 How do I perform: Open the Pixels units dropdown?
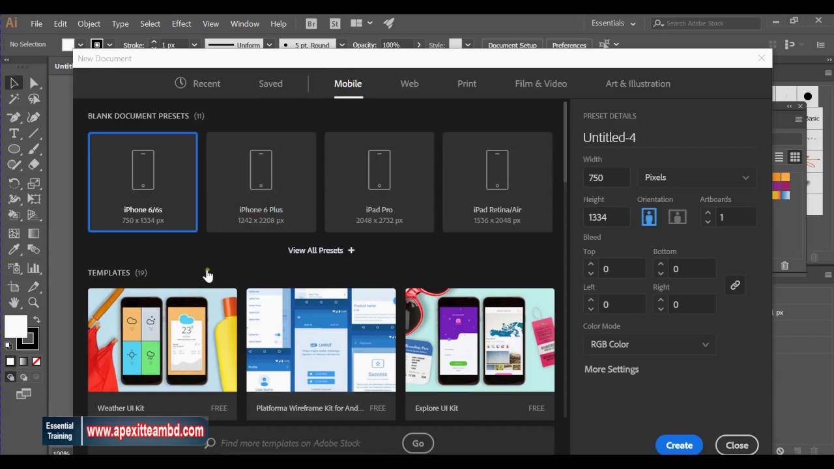(697, 177)
